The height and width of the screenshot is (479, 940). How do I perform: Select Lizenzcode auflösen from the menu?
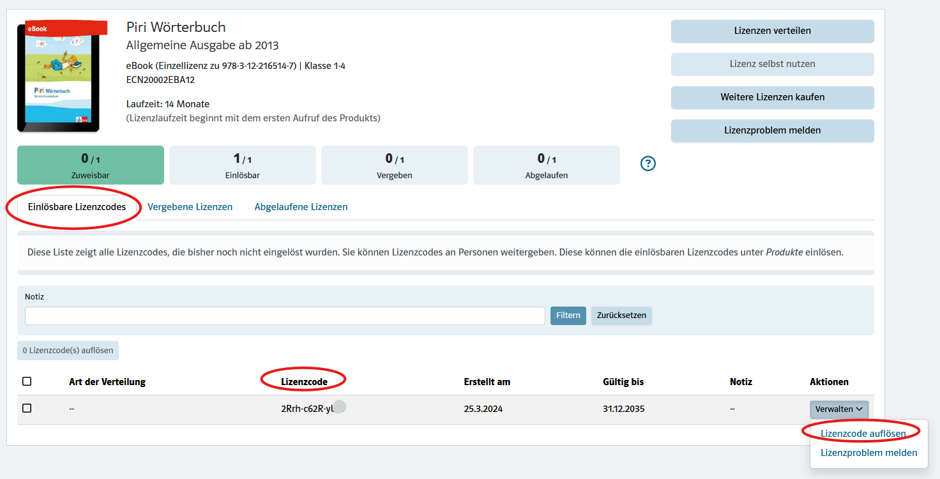(863, 434)
